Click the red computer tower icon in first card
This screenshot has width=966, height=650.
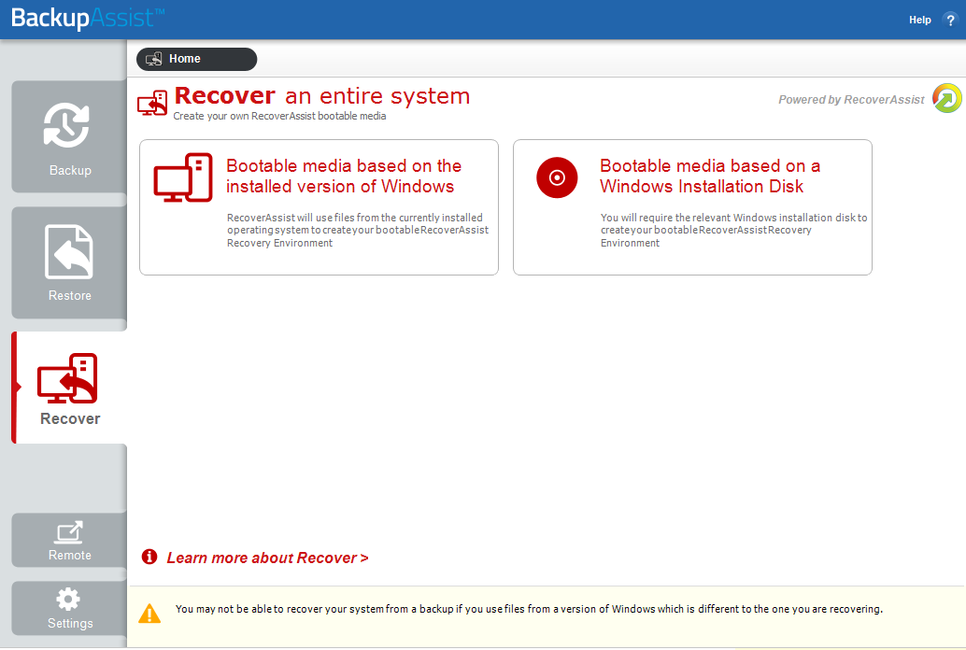pyautogui.click(x=183, y=177)
